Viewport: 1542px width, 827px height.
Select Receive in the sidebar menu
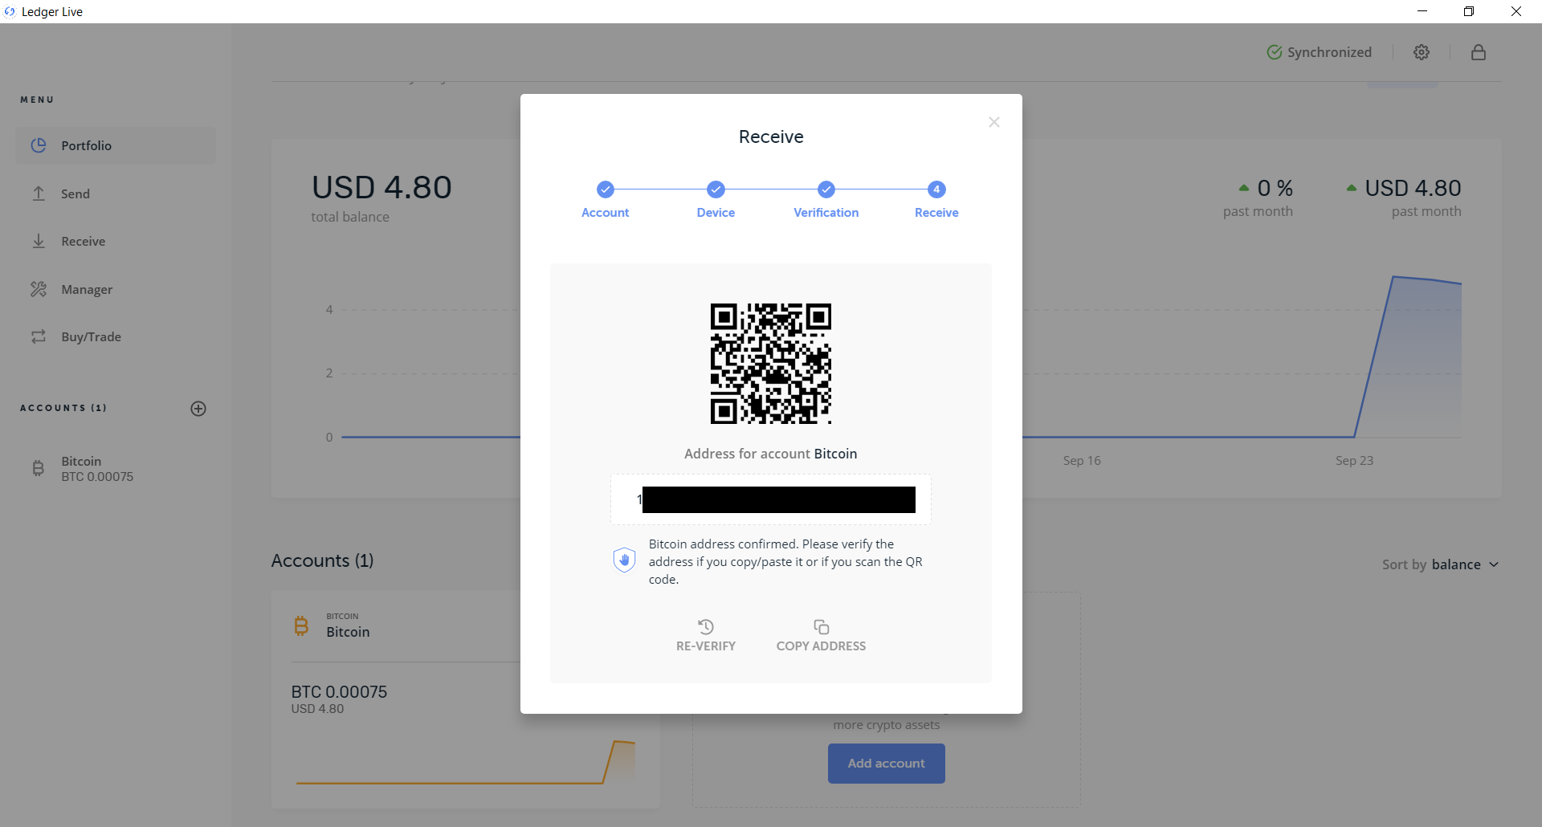pos(116,241)
